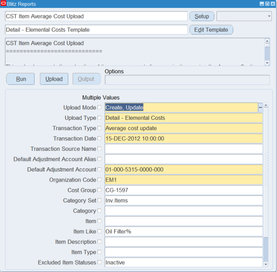Viewport: 277px width, 272px height.
Task: Click the parameters list down arrow
Action: coord(266,264)
